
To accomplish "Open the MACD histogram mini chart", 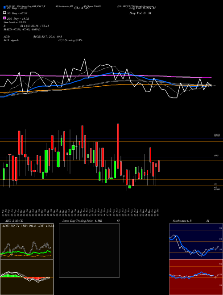I will 27,277.
